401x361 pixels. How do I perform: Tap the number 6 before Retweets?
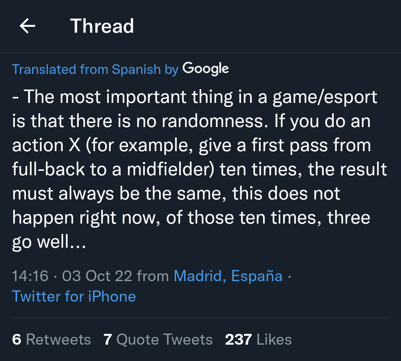17,339
